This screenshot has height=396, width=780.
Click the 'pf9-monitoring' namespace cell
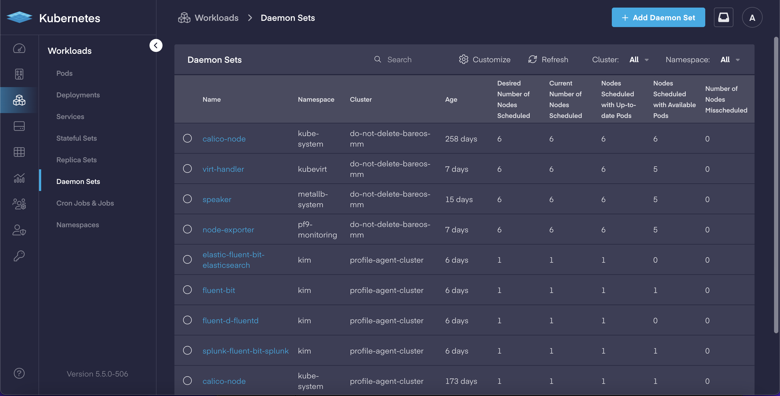[317, 230]
